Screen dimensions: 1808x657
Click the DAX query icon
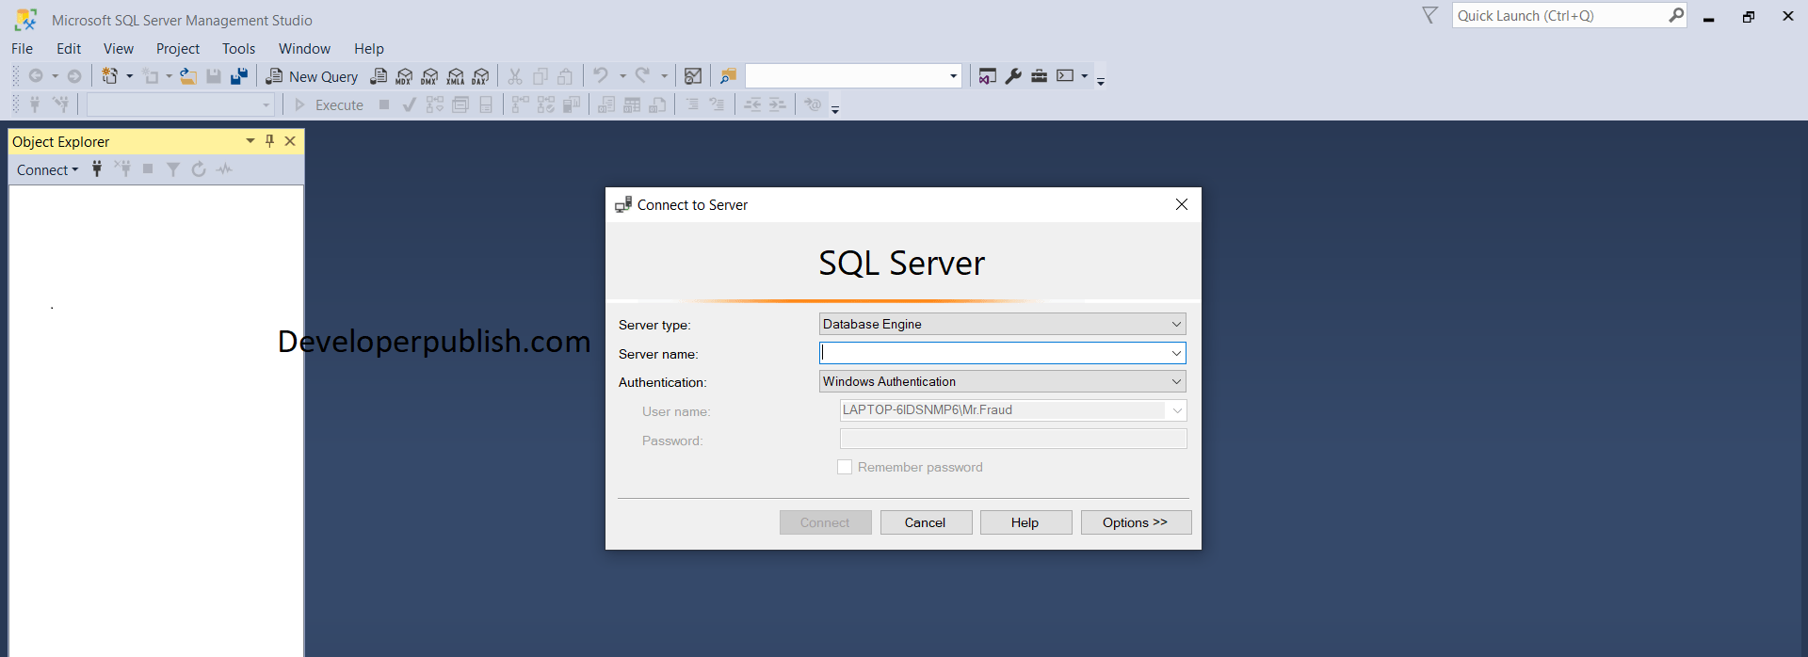point(481,76)
